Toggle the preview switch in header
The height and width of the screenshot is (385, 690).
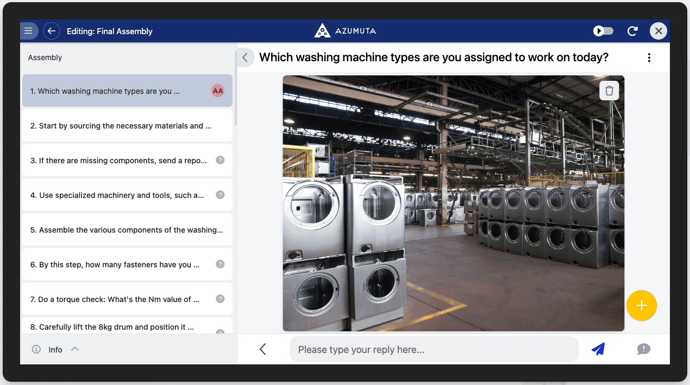[x=603, y=31]
